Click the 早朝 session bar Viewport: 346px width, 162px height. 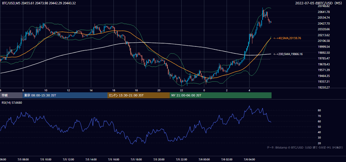(11, 95)
